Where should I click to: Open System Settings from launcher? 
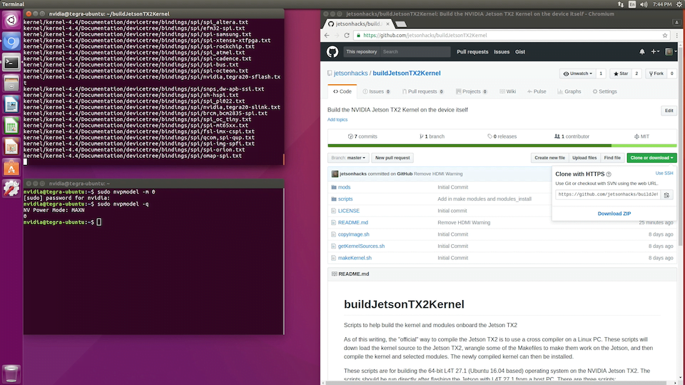(11, 189)
